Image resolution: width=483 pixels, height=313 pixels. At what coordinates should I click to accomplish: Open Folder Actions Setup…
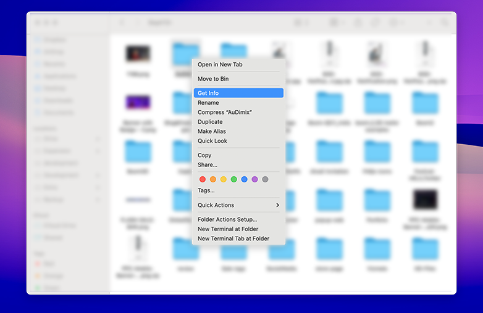tap(238, 219)
